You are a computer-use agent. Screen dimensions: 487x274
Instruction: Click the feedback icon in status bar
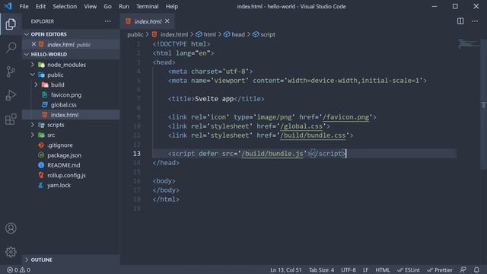click(463, 269)
